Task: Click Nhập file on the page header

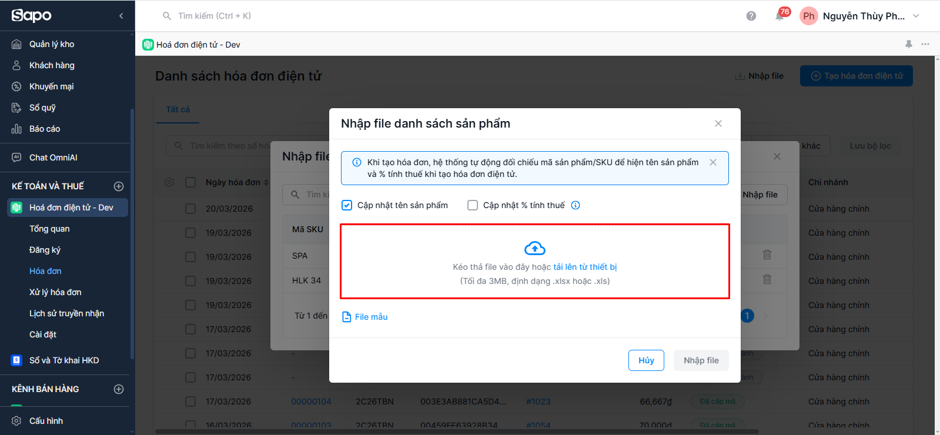Action: 760,76
